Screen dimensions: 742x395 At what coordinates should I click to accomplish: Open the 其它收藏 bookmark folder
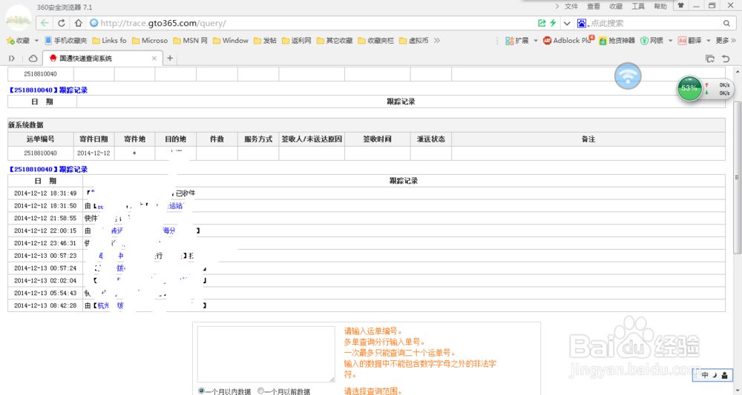tap(335, 41)
